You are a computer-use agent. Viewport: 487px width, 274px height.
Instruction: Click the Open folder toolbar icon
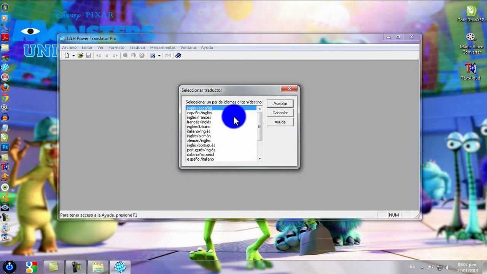click(x=80, y=56)
